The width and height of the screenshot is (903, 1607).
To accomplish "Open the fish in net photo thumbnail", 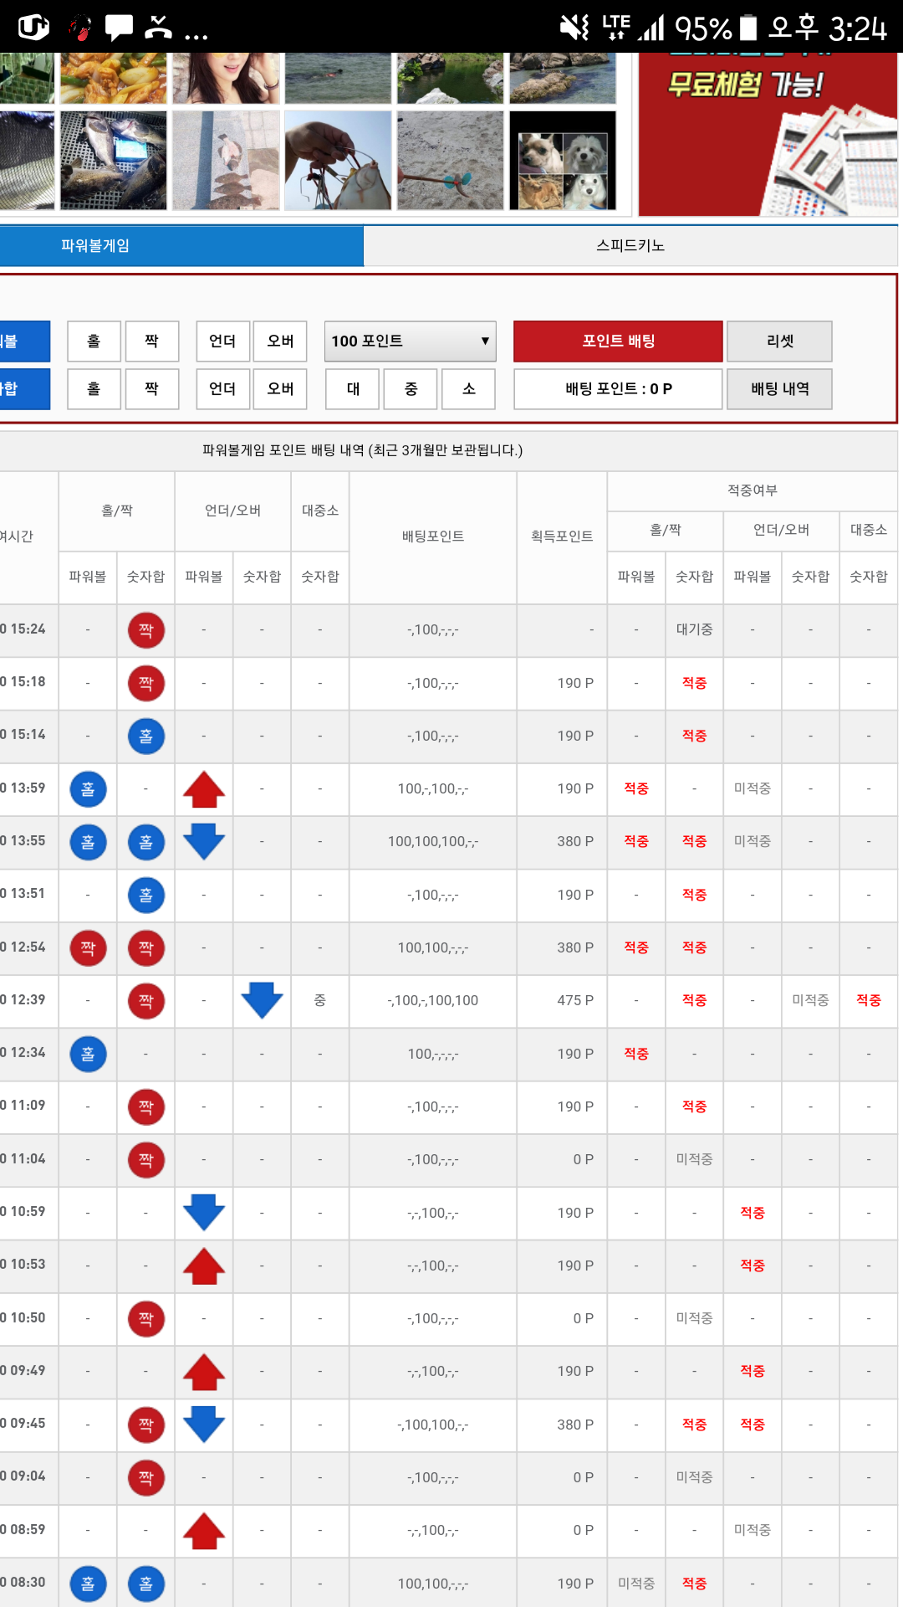I will point(114,160).
